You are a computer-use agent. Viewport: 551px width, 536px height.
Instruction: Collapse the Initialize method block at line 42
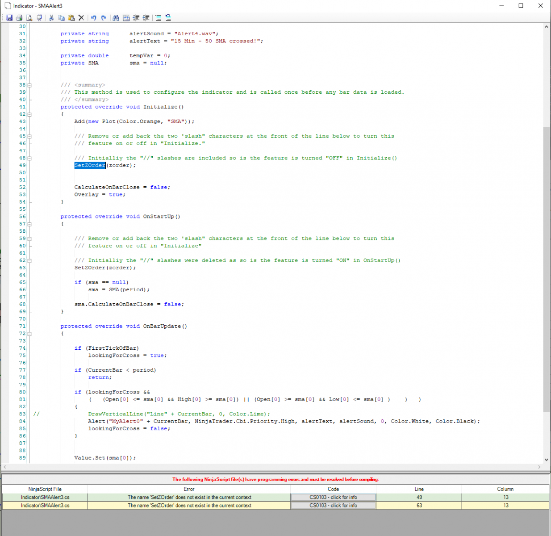[29, 114]
